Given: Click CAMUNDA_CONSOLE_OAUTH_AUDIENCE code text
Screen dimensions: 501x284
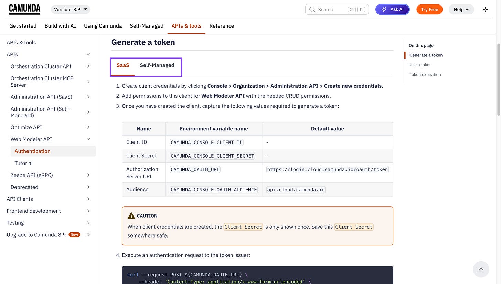Looking at the screenshot, I should coord(214,189).
